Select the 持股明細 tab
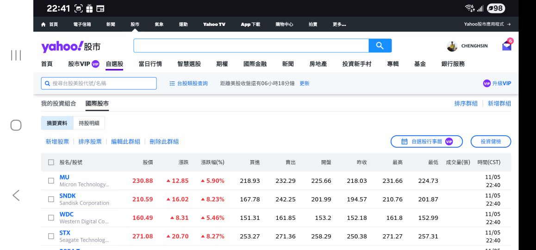 point(89,123)
